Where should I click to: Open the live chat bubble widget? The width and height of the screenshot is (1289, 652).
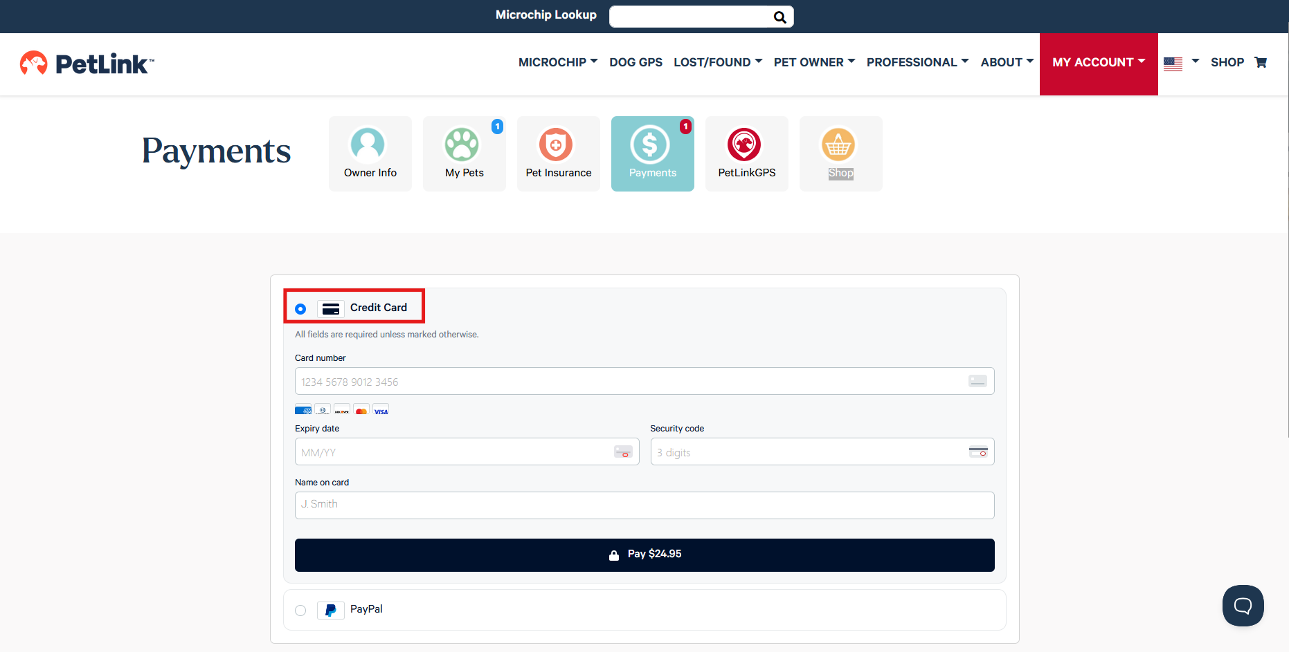click(x=1243, y=606)
